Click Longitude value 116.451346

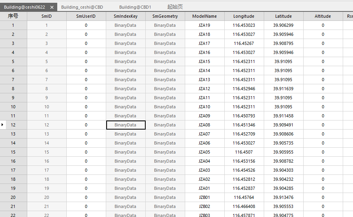click(244, 125)
